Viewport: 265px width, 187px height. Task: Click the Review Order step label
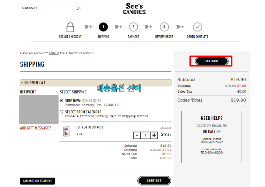pyautogui.click(x=164, y=37)
